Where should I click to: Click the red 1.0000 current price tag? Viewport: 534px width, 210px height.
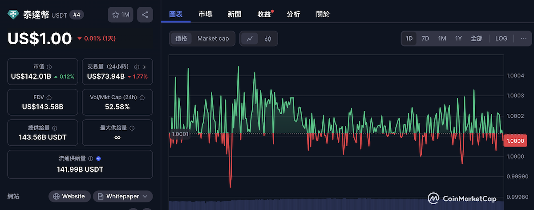(x=514, y=140)
